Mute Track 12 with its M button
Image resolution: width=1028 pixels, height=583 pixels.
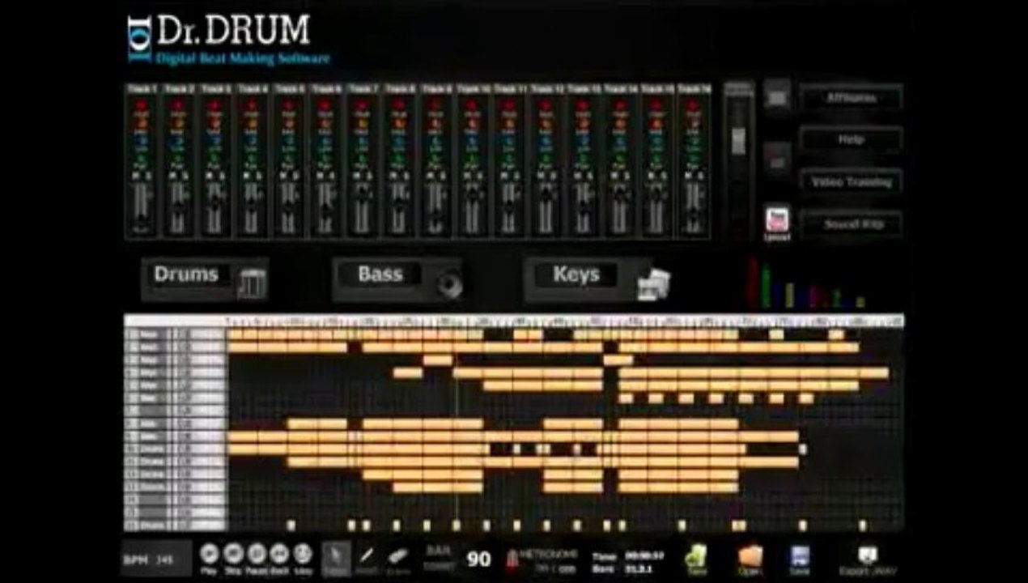(x=542, y=174)
